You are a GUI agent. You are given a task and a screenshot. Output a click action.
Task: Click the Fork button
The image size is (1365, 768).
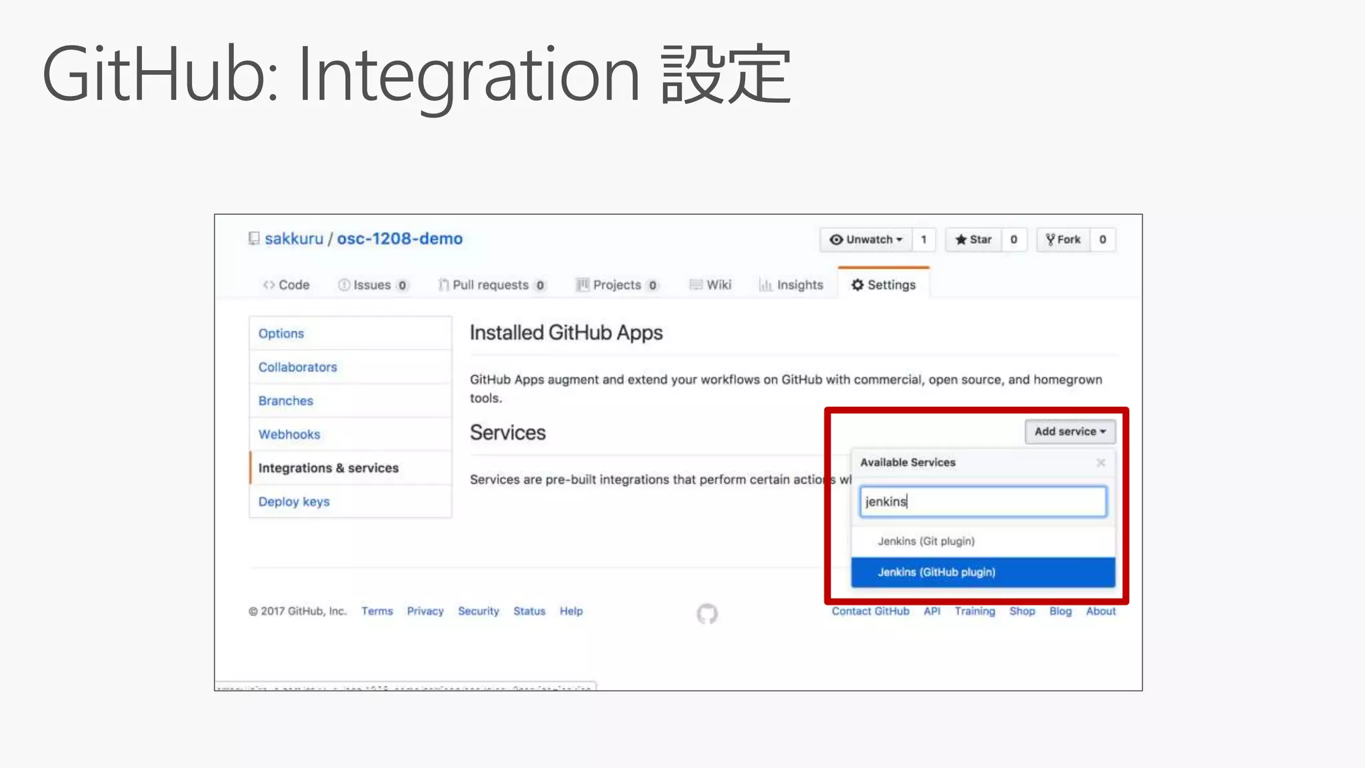point(1064,239)
